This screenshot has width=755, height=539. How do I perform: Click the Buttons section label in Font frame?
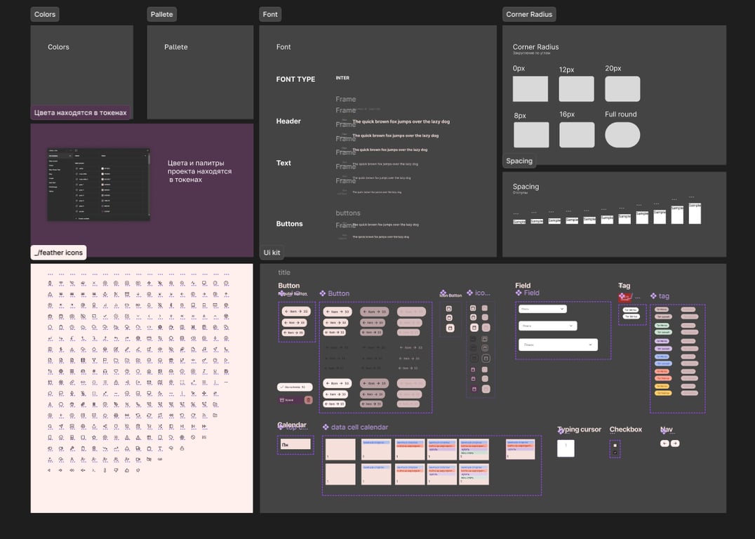pyautogui.click(x=289, y=223)
